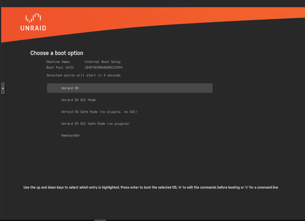Select the Memtest86+ boot entry
Image resolution: width=305 pixels, height=221 pixels.
tap(71, 135)
